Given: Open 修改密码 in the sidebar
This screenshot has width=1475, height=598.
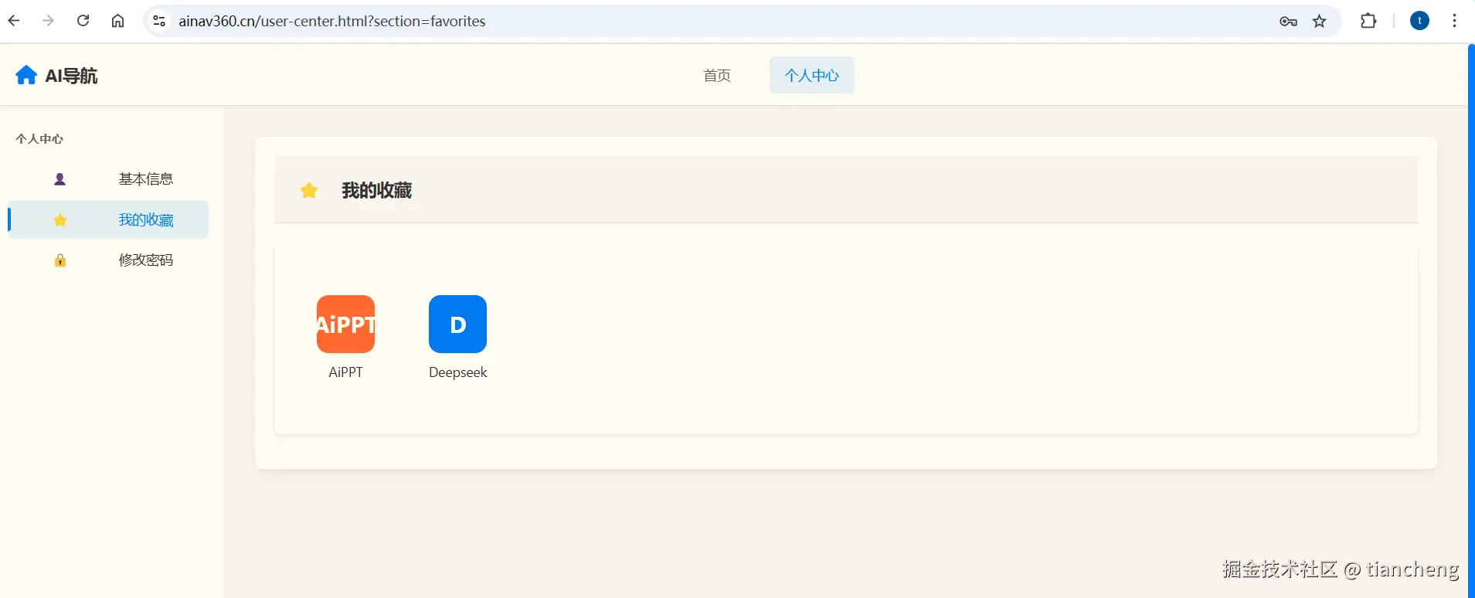Looking at the screenshot, I should point(145,260).
